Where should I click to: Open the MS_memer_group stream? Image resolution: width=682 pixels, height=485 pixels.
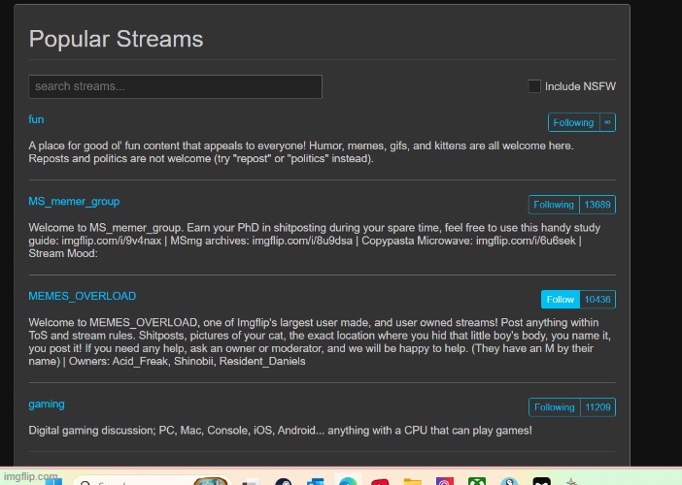click(x=74, y=202)
